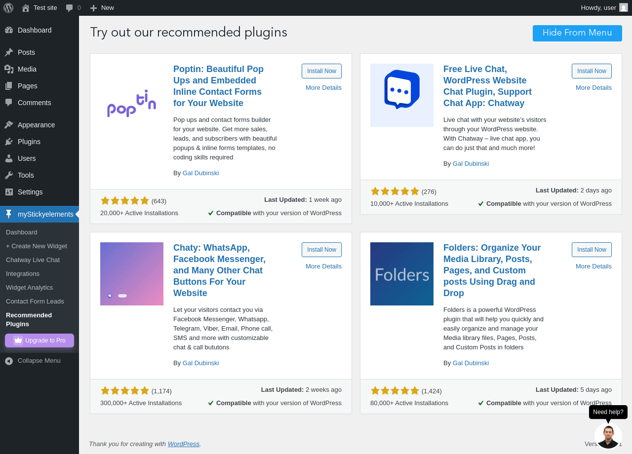Click the Need help? tooltip
This screenshot has width=632, height=454.
608,412
